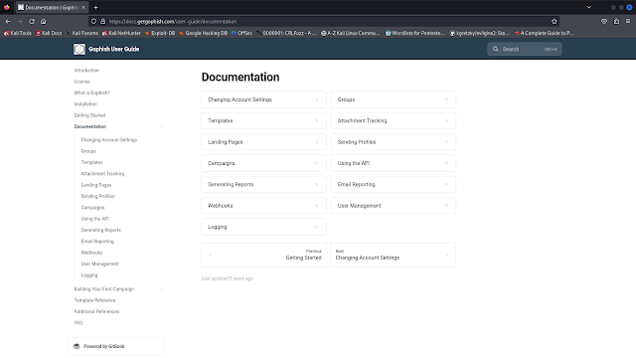The width and height of the screenshot is (636, 358).
Task: Open the Generating Reports card
Action: (263, 184)
